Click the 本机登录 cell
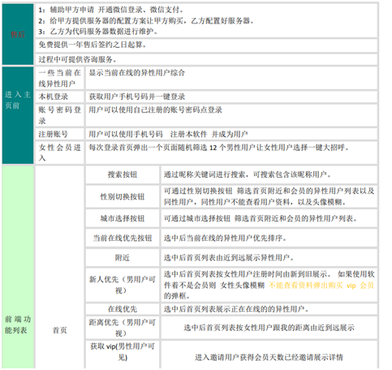 (x=60, y=97)
